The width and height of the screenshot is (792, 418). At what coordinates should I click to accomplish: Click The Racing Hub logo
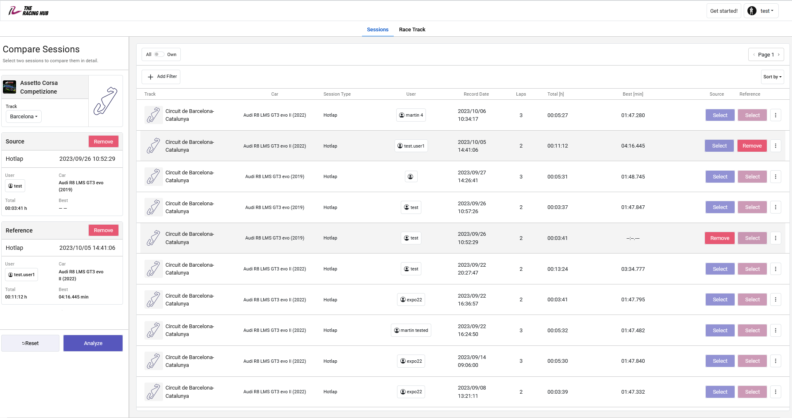[27, 10]
